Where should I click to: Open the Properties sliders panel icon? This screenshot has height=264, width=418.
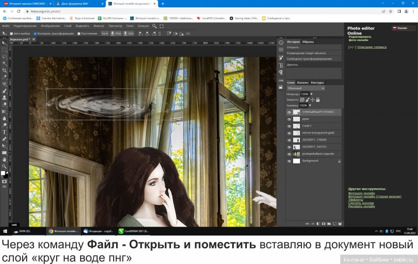coord(281,50)
